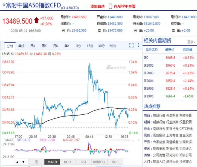Click the 最新价 column header
Viewport: 197px width, 167px height.
click(x=170, y=50)
